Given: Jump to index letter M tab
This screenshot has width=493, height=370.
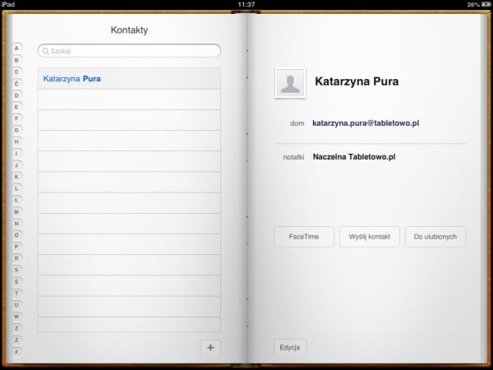Looking at the screenshot, I should point(16,211).
